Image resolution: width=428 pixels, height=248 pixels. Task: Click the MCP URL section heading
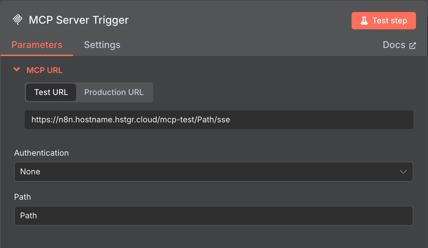[x=44, y=70]
